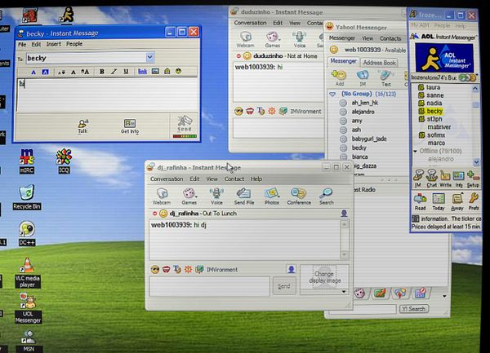This screenshot has height=353, width=490.
Task: Open VLC media player shortcut
Action: pos(28,272)
